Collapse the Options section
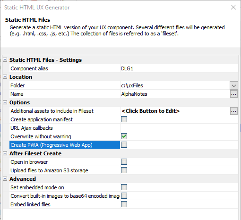Image resolution: width=241 pixels, height=220 pixels. tap(5, 102)
